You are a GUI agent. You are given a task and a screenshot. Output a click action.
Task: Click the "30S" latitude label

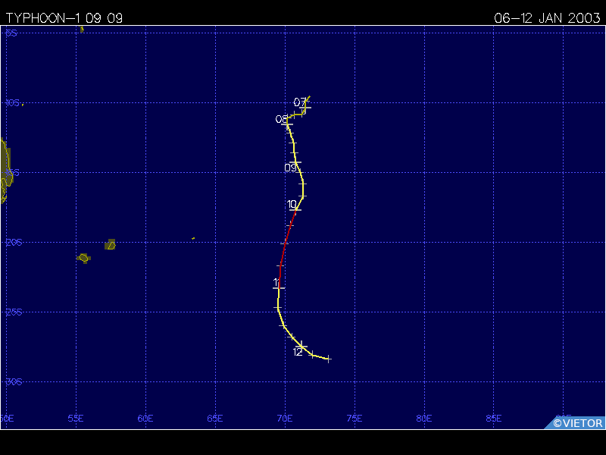coord(14,382)
